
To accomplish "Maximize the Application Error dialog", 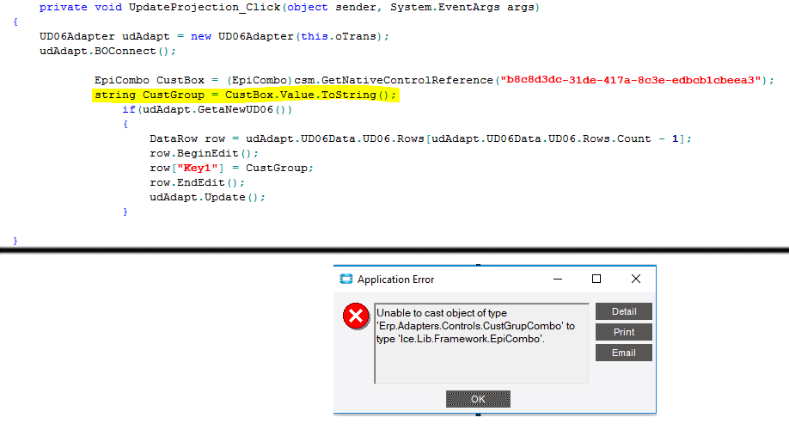I will pos(596,279).
